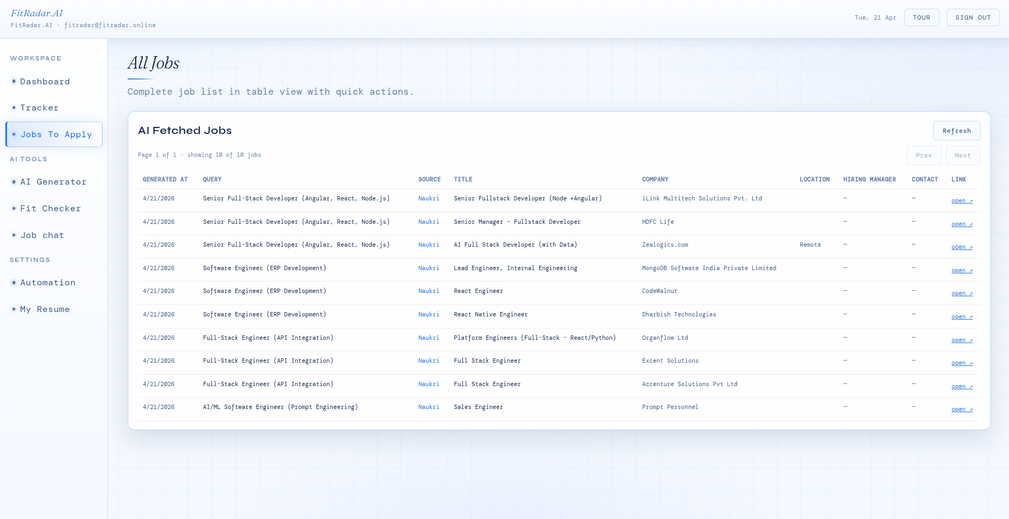Click title 'Senior Manager - Fullstack Developer'
Viewport: 1009px width, 519px height.
517,222
